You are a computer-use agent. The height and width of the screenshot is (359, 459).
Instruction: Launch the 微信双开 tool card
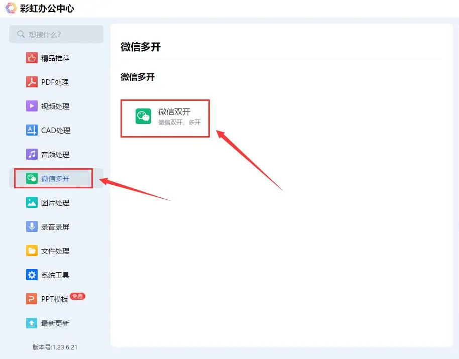click(x=165, y=118)
